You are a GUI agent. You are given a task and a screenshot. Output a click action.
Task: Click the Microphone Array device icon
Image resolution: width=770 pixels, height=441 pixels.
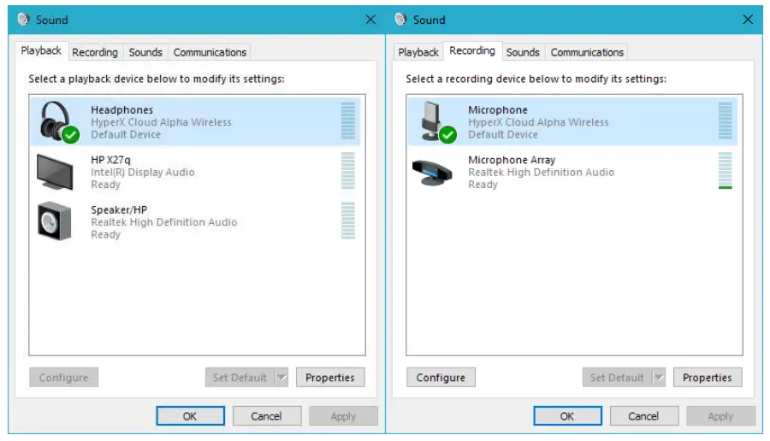[x=434, y=171]
